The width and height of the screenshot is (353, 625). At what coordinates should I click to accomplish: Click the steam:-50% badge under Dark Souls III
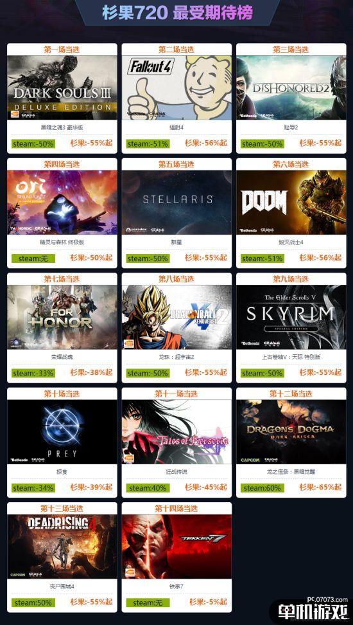[33, 144]
